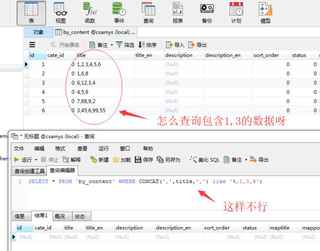This screenshot has height=251, width=320.
Task: Open the 格式 (Format) menu
Action: click(60, 148)
